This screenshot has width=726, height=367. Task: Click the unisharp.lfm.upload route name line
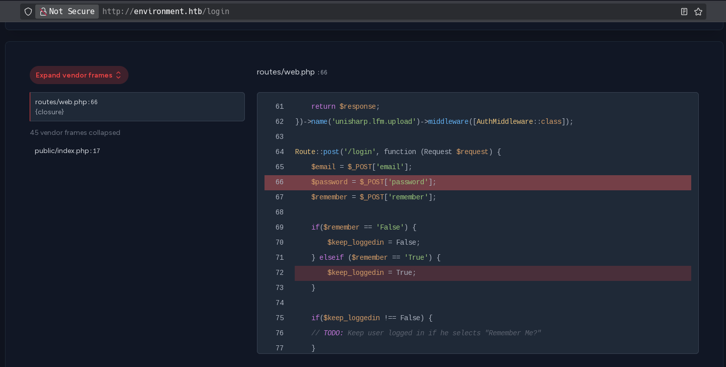[434, 122]
